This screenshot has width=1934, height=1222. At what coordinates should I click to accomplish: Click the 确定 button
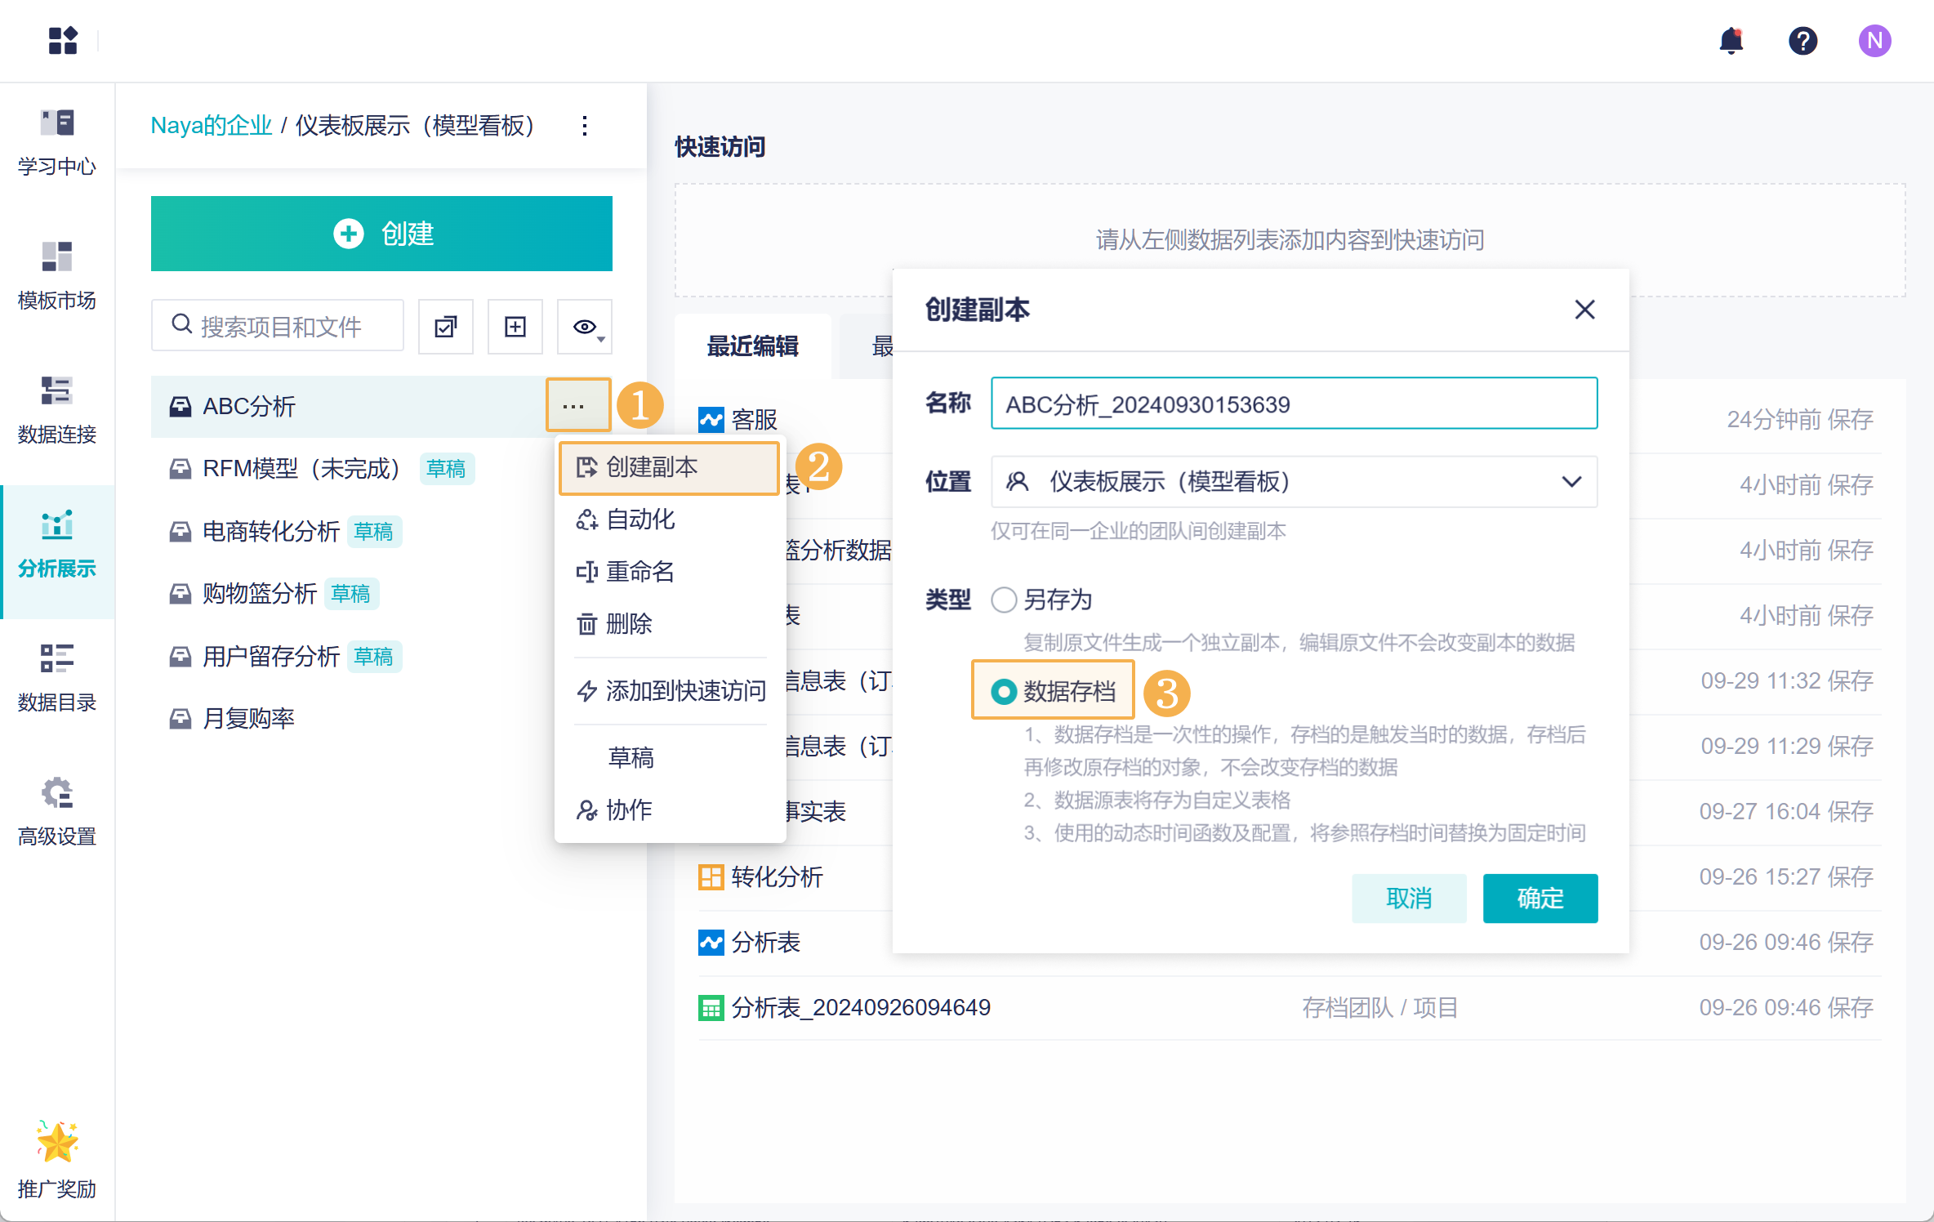[1540, 899]
